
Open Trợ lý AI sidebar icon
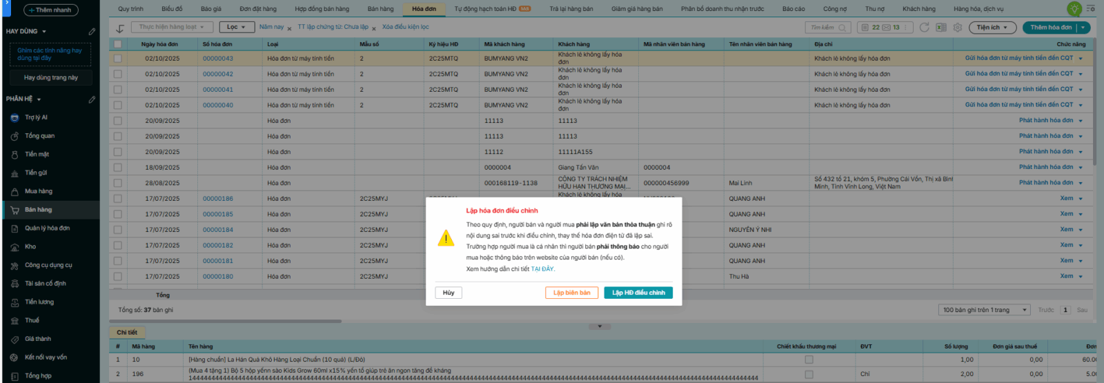coord(14,118)
